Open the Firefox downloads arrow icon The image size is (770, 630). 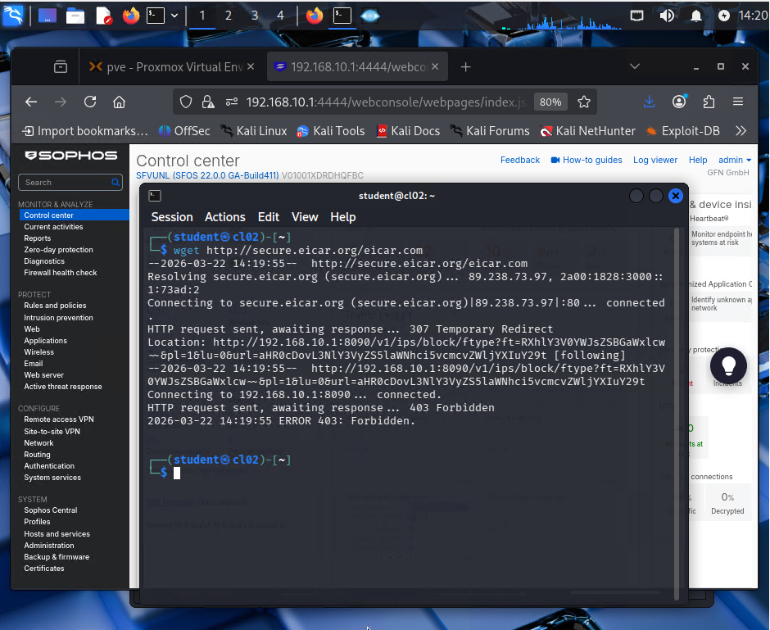click(649, 102)
